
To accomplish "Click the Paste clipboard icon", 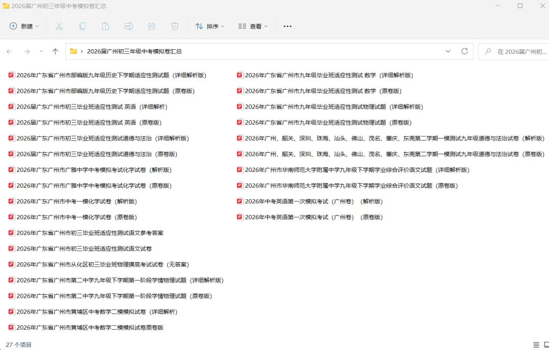I will coord(105,26).
